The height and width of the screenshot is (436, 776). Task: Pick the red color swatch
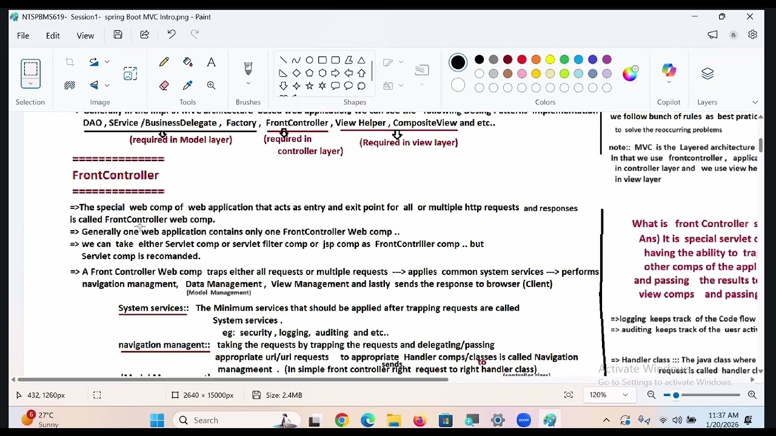(x=521, y=59)
